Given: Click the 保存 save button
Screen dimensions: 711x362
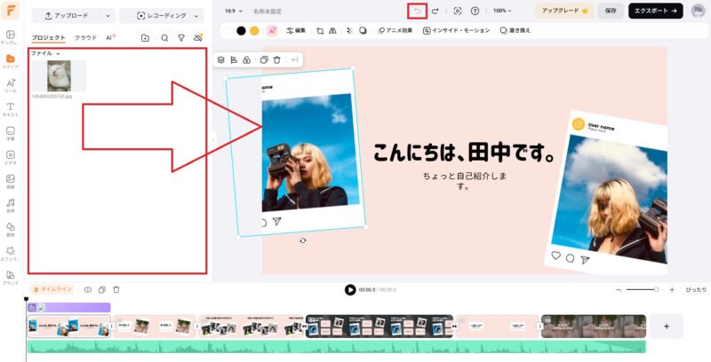Looking at the screenshot, I should point(610,11).
